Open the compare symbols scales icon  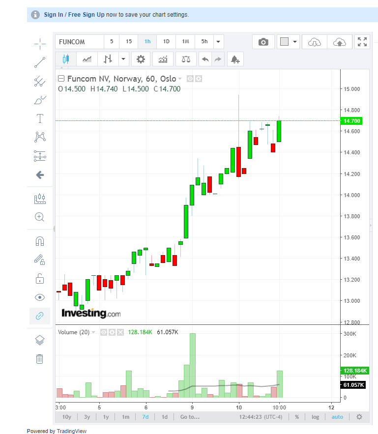[186, 59]
